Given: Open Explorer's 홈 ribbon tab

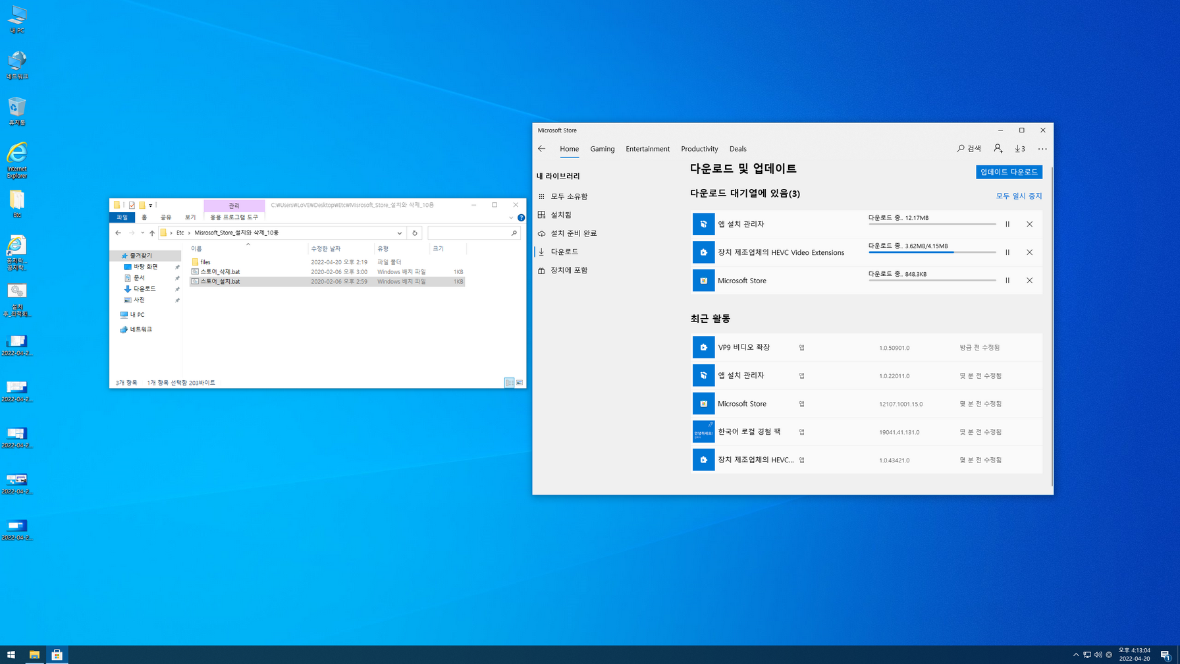Looking at the screenshot, I should [144, 217].
